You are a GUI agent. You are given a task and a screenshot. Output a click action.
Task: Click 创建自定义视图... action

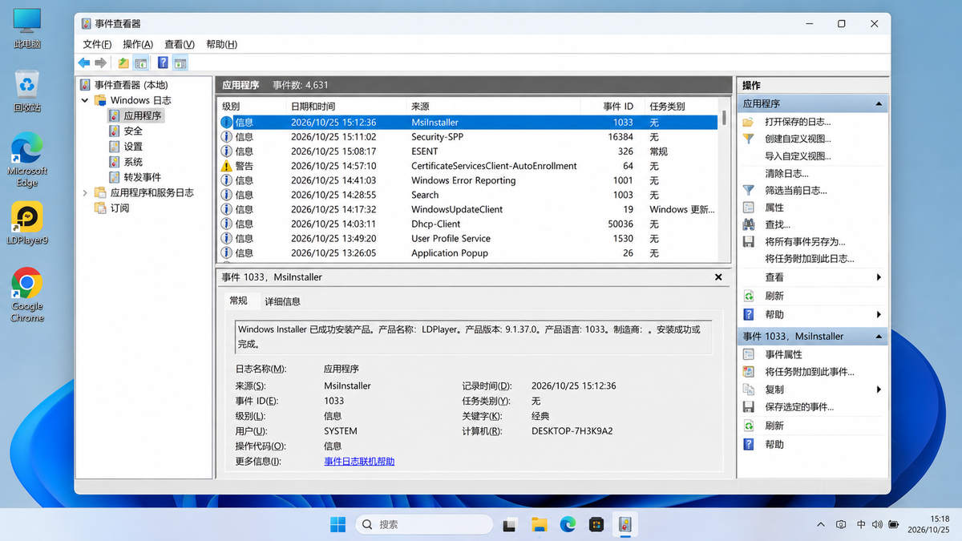(798, 139)
